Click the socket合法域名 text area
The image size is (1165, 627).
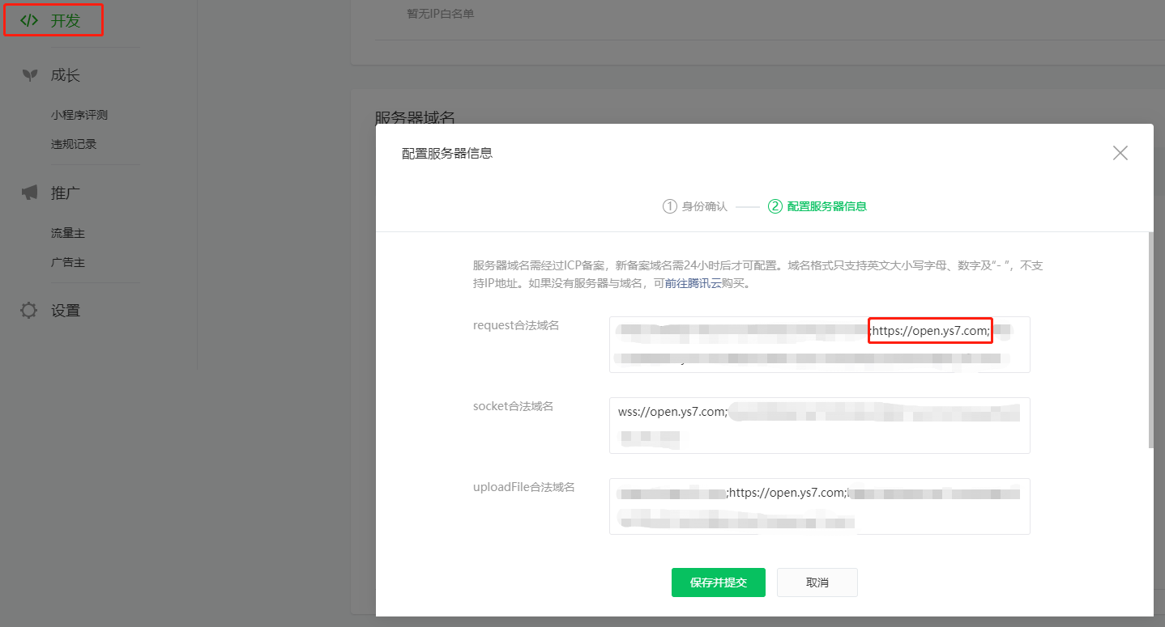click(x=819, y=426)
